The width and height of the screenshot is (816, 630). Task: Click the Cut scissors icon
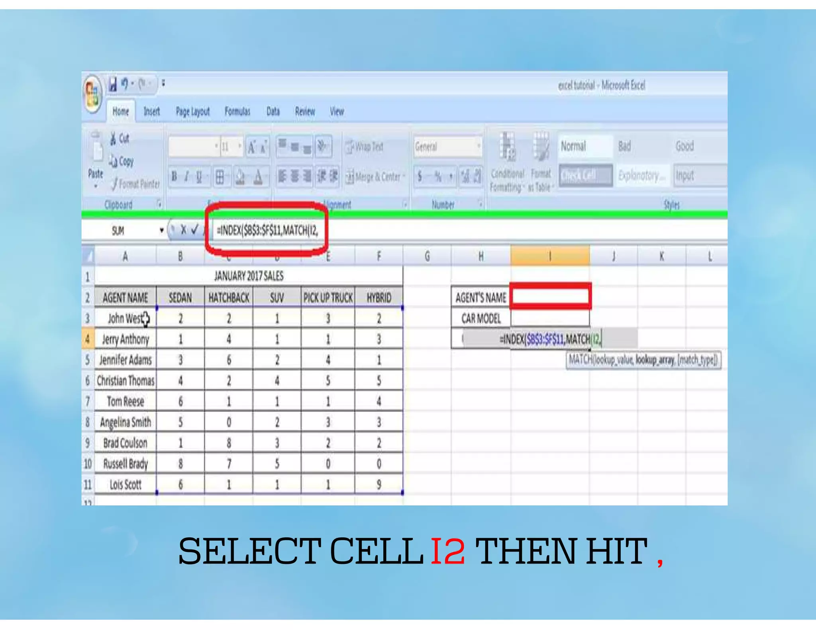pos(114,139)
